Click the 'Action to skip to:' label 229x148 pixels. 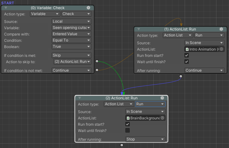(21, 62)
